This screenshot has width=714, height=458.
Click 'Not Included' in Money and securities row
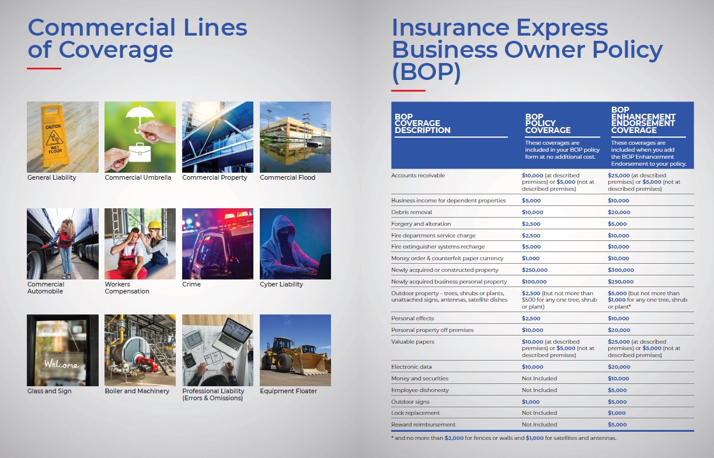[x=539, y=379]
